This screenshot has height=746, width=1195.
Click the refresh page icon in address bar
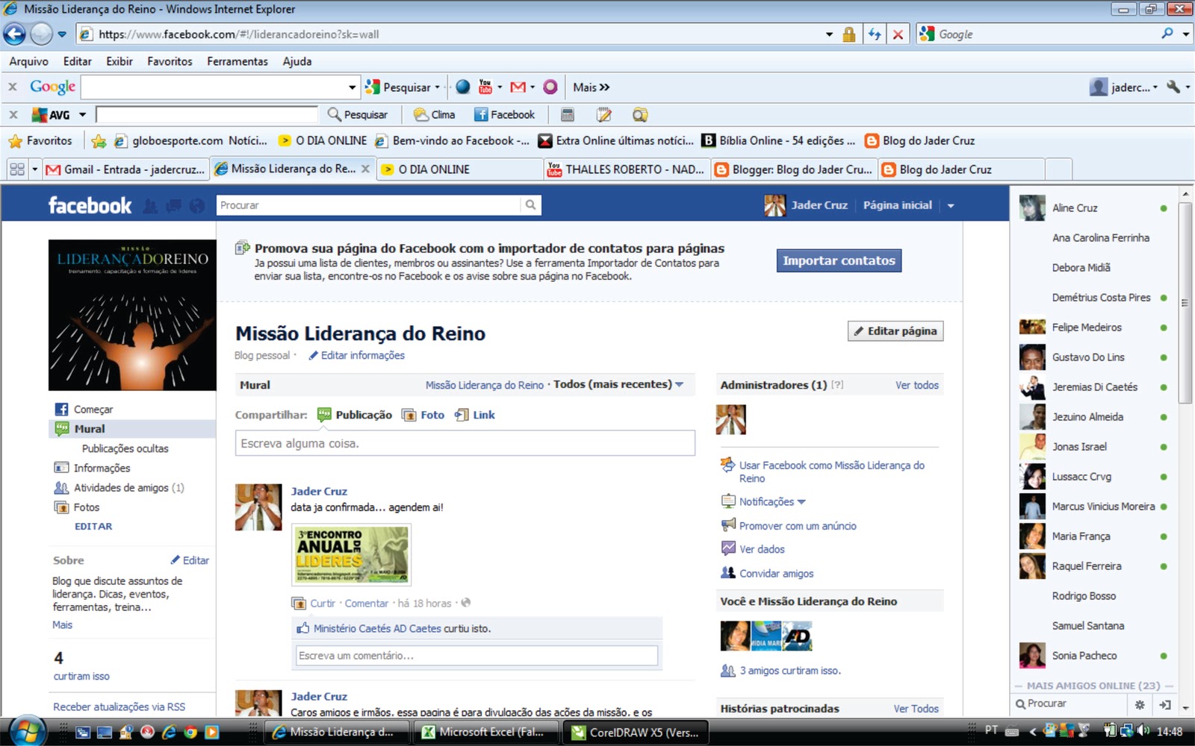[x=874, y=34]
